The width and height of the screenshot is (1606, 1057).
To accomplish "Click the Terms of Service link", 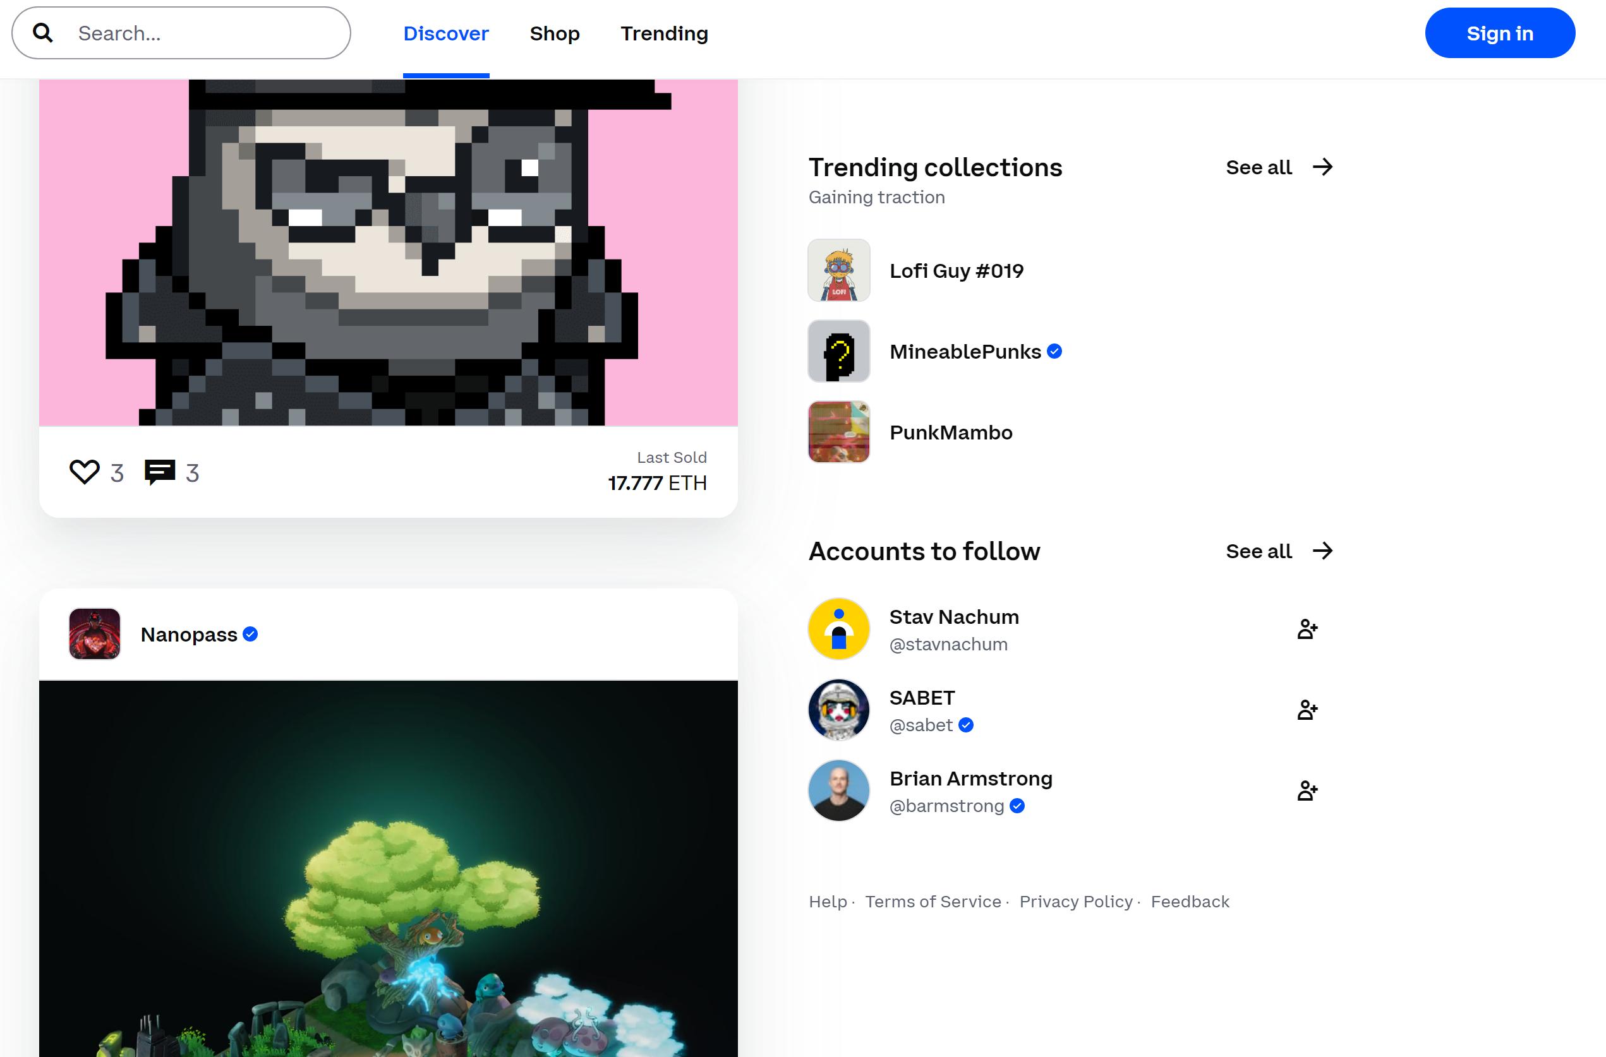I will 933,901.
